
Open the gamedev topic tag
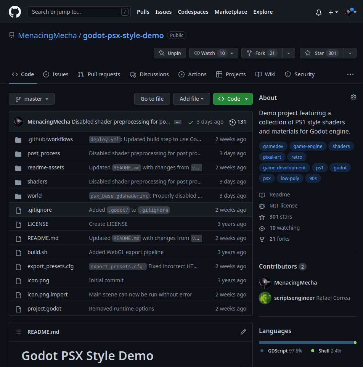click(x=273, y=146)
